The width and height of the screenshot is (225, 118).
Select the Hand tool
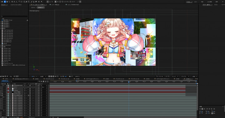(x=7, y=2)
